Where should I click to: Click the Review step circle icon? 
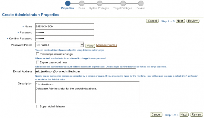point(141,3)
